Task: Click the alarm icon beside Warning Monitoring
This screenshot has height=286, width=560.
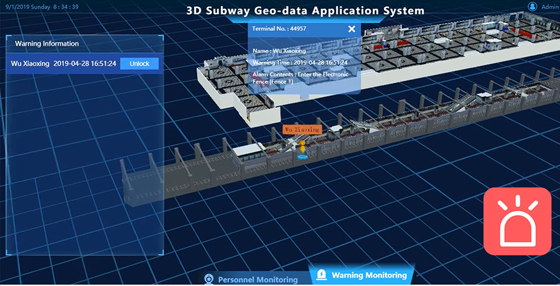Action: (x=322, y=274)
